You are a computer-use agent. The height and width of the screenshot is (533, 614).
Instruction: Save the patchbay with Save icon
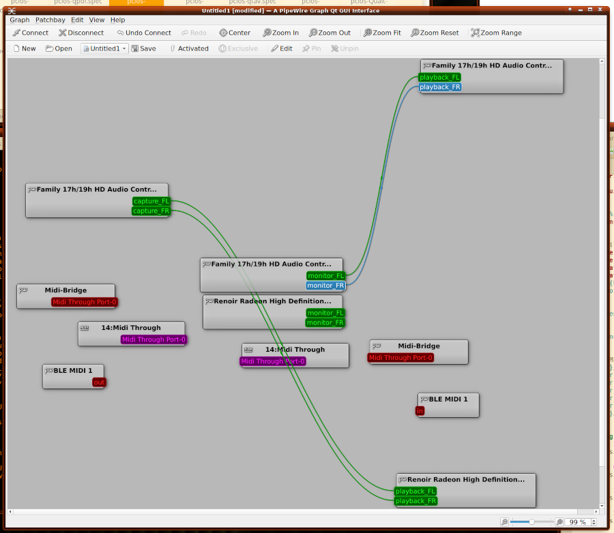click(x=143, y=48)
